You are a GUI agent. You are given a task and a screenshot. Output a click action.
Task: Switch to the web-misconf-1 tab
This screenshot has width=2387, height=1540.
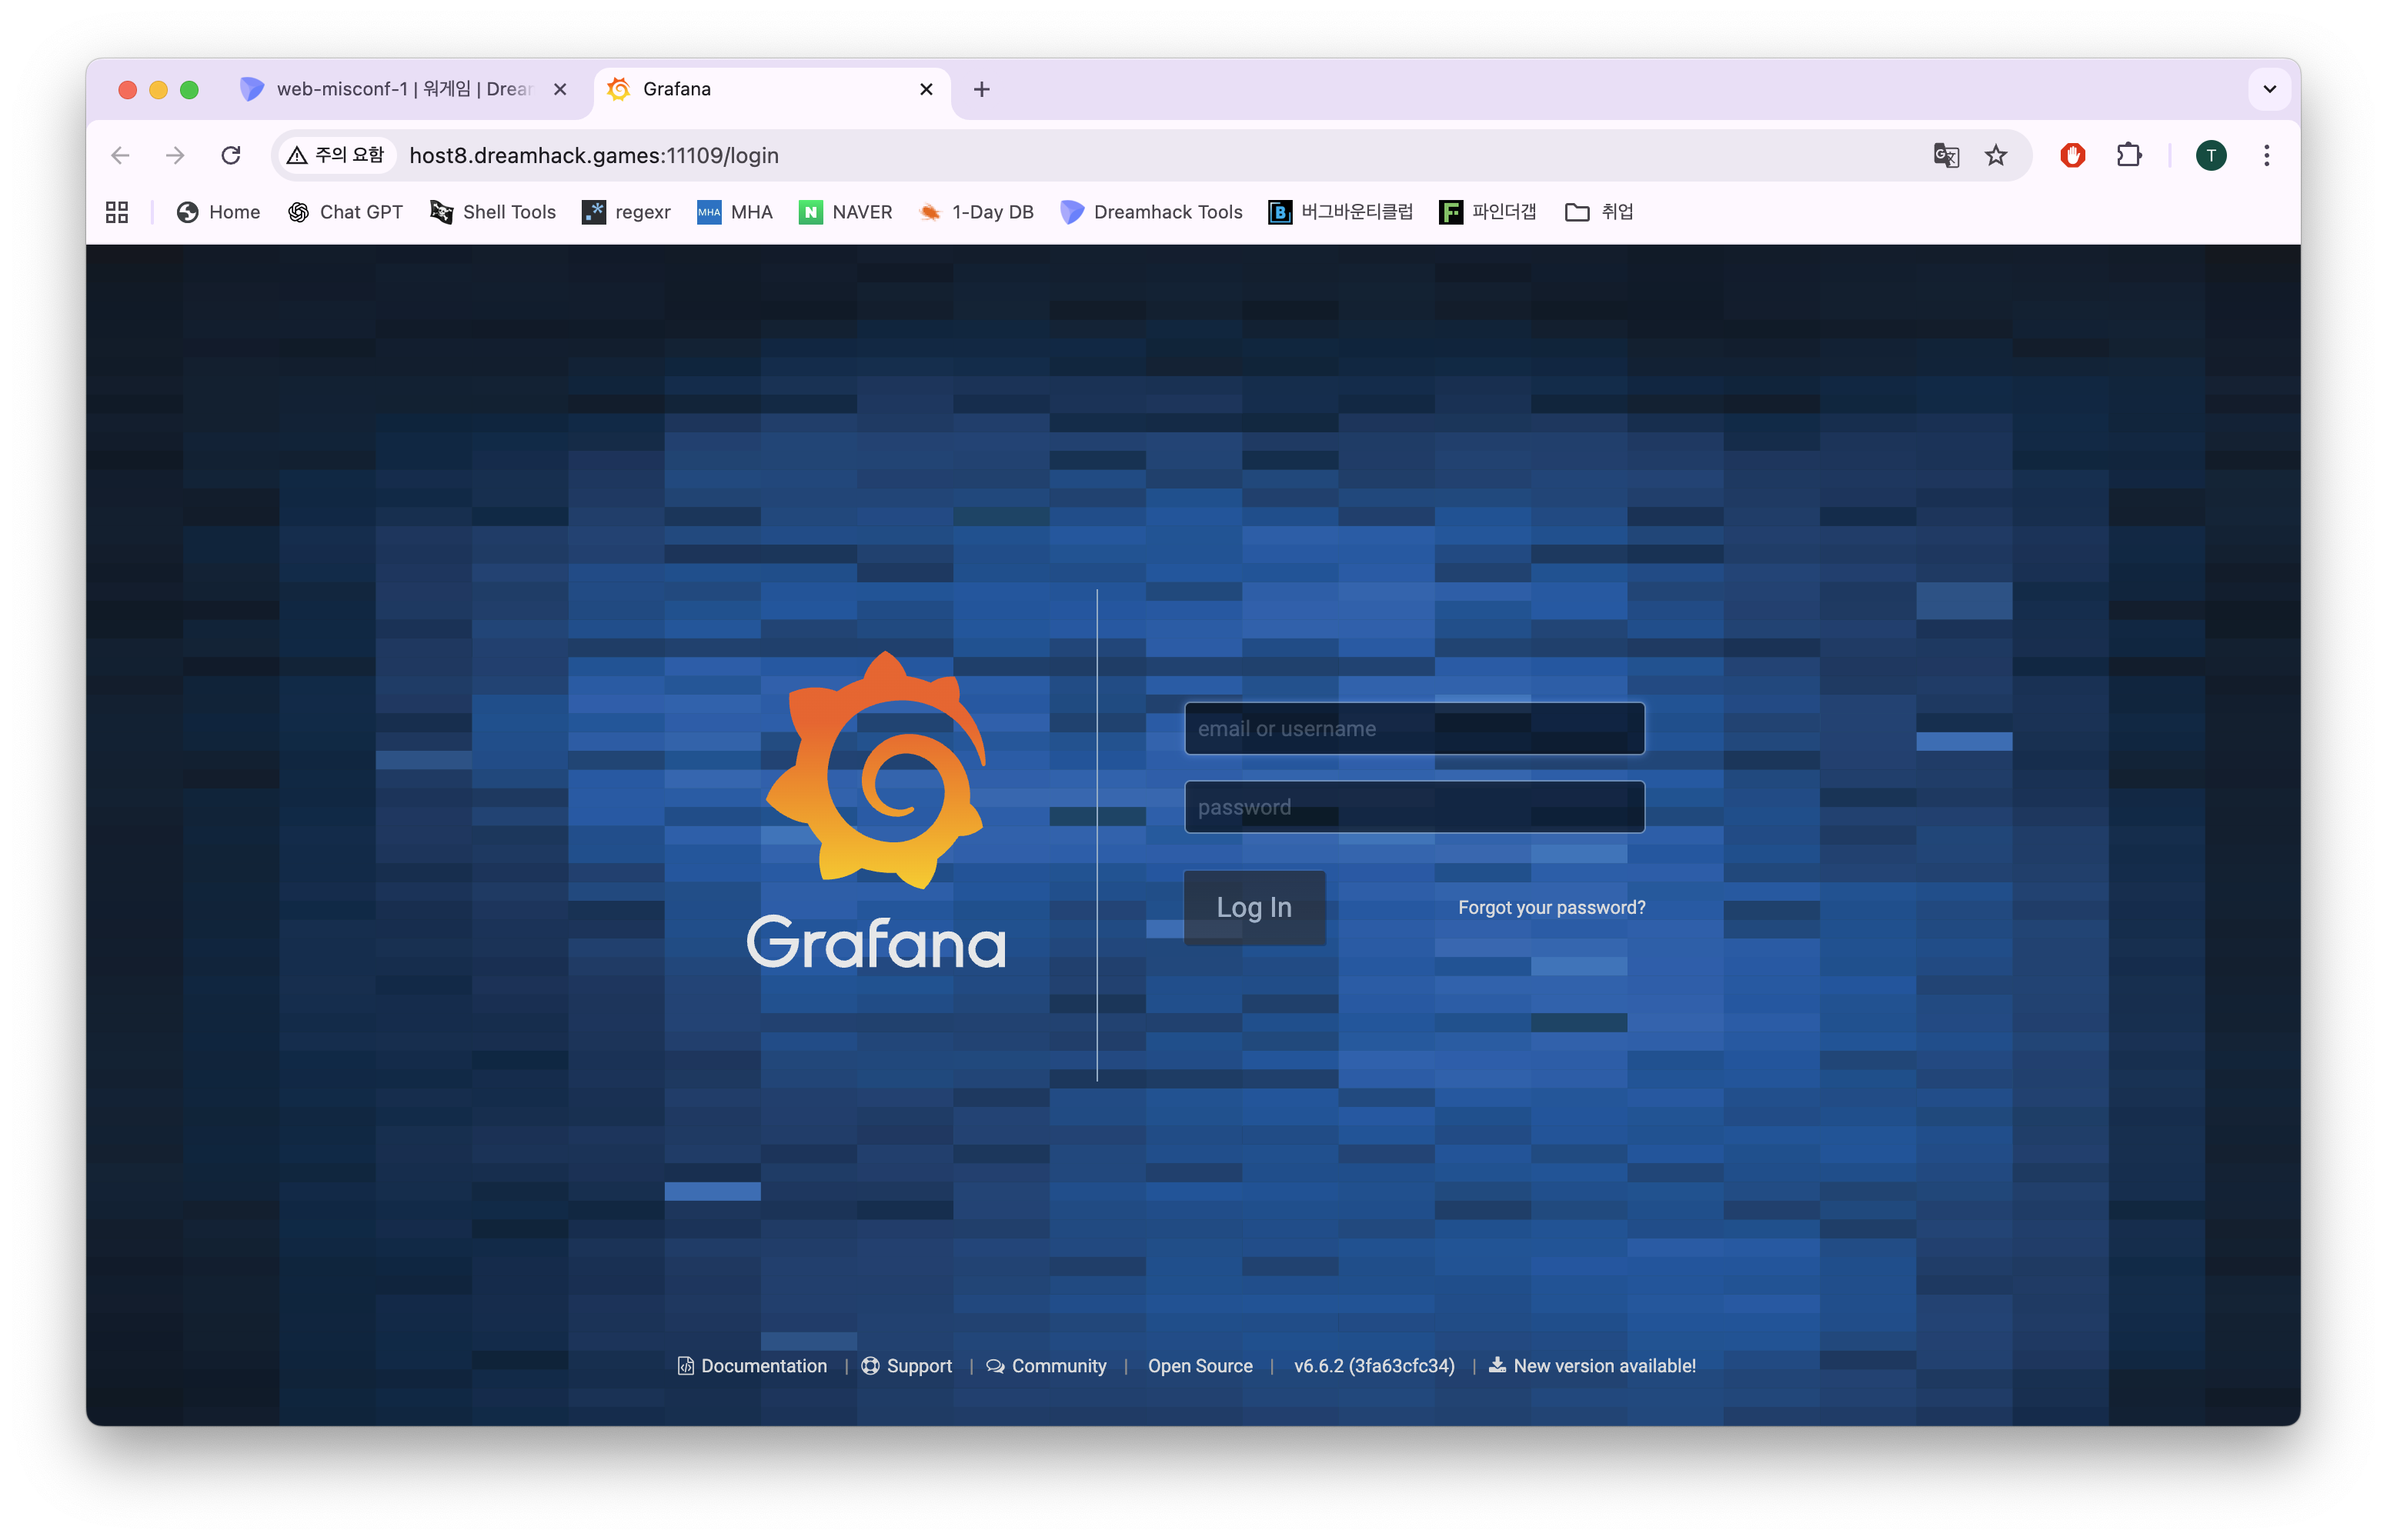pyautogui.click(x=400, y=89)
